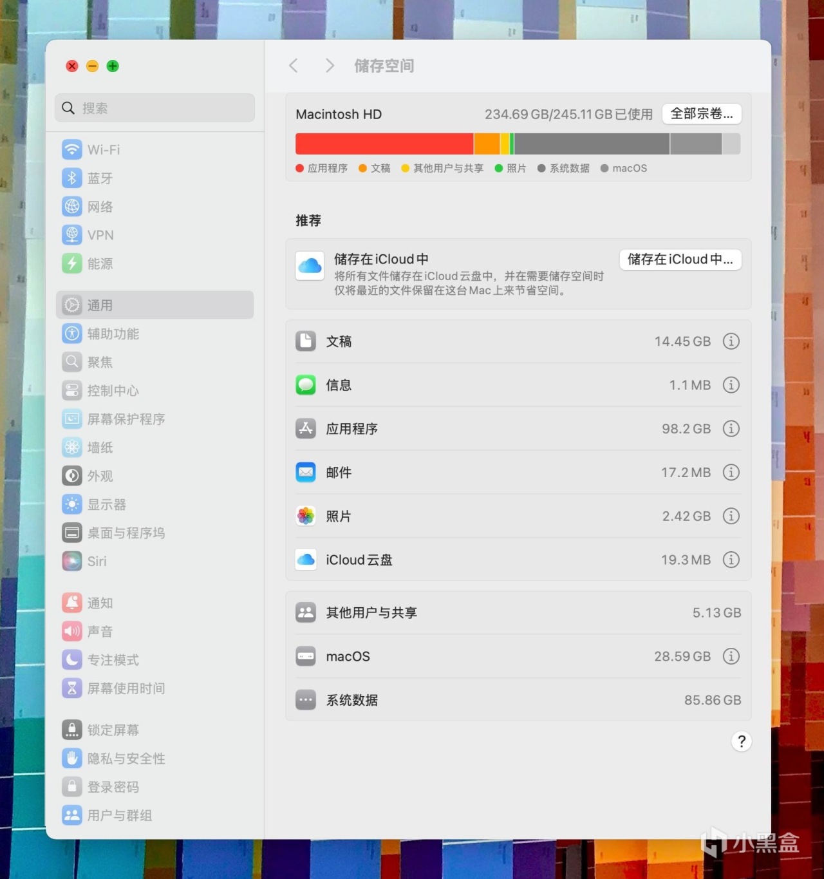Click the 推荐 section heading
Viewport: 824px width, 879px height.
point(308,221)
